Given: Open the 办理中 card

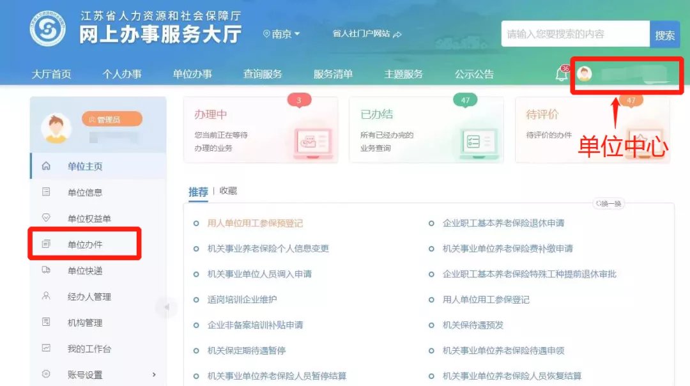Looking at the screenshot, I should click(x=261, y=130).
